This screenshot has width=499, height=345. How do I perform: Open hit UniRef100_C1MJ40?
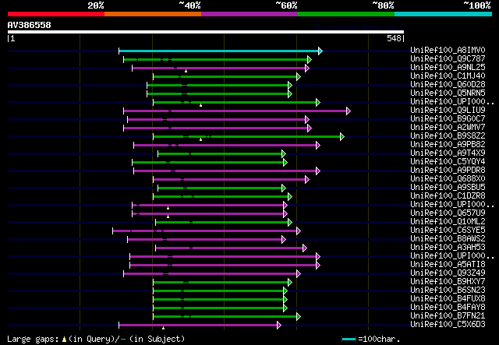(x=448, y=76)
